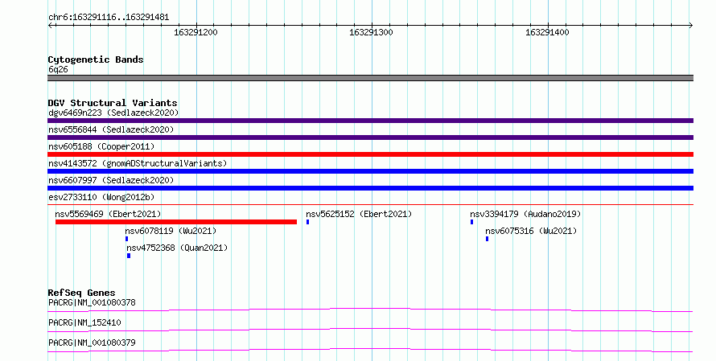Click ruler tick label 163291200
This screenshot has width=716, height=361.
tap(195, 32)
